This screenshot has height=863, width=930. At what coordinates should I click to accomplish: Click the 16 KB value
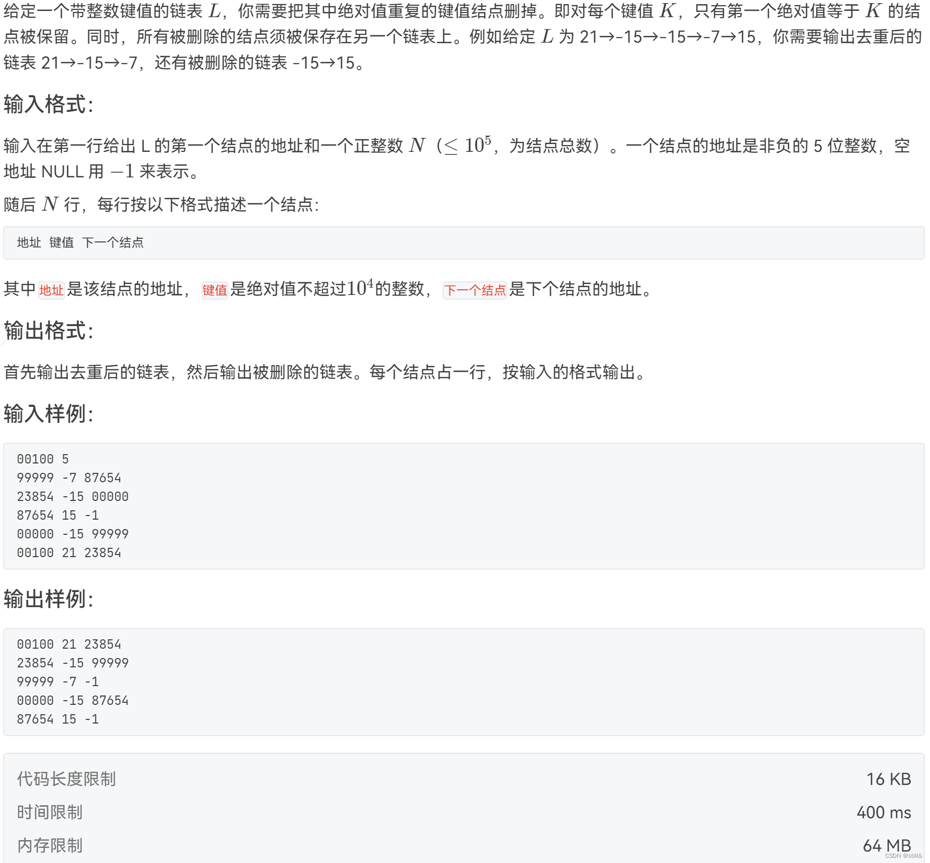click(888, 779)
